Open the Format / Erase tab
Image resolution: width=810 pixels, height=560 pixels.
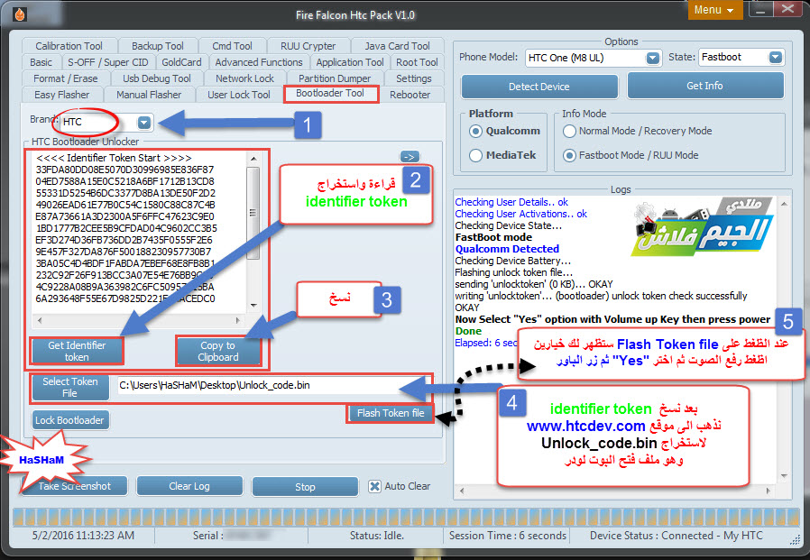[x=66, y=78]
